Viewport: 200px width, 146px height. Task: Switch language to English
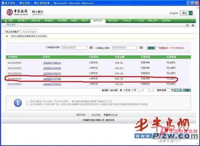pos(174,13)
